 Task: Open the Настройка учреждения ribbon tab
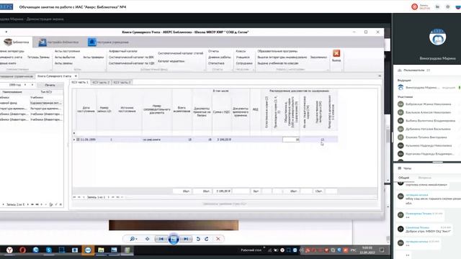click(x=108, y=42)
